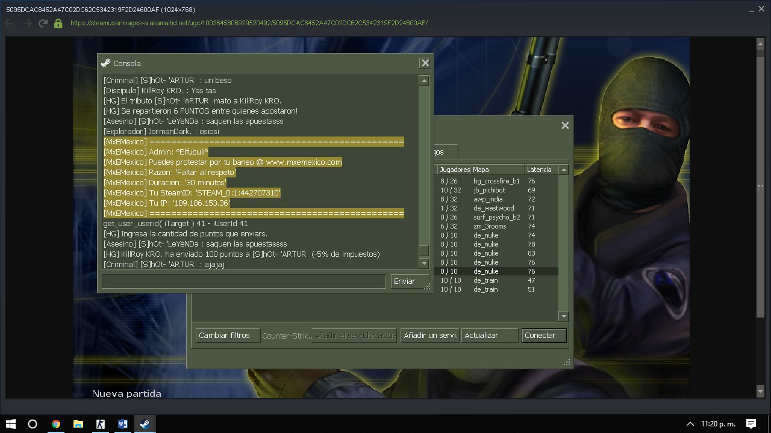
Task: Click the Actualizar button
Action: coord(490,336)
